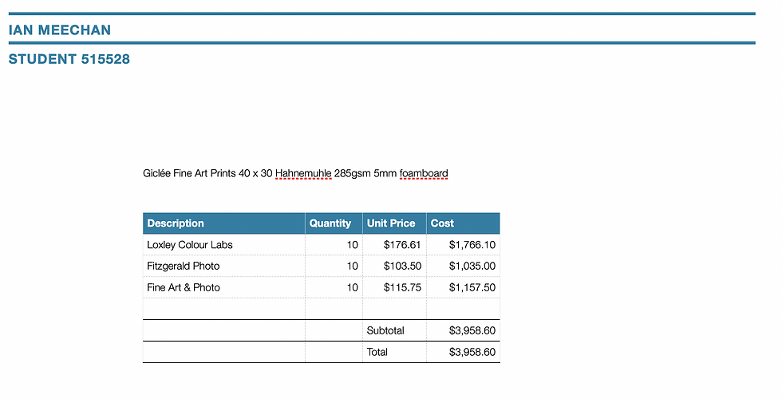Click the Giclée Fine Art Prints text line
Image resolution: width=782 pixels, height=399 pixels.
click(x=295, y=174)
